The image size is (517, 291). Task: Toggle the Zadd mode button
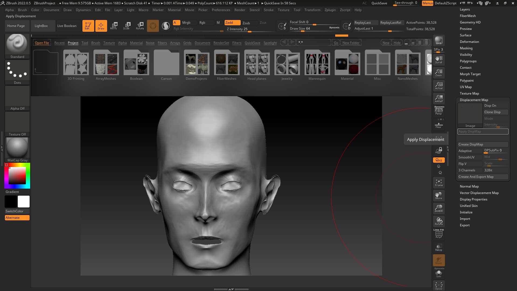pos(232,23)
